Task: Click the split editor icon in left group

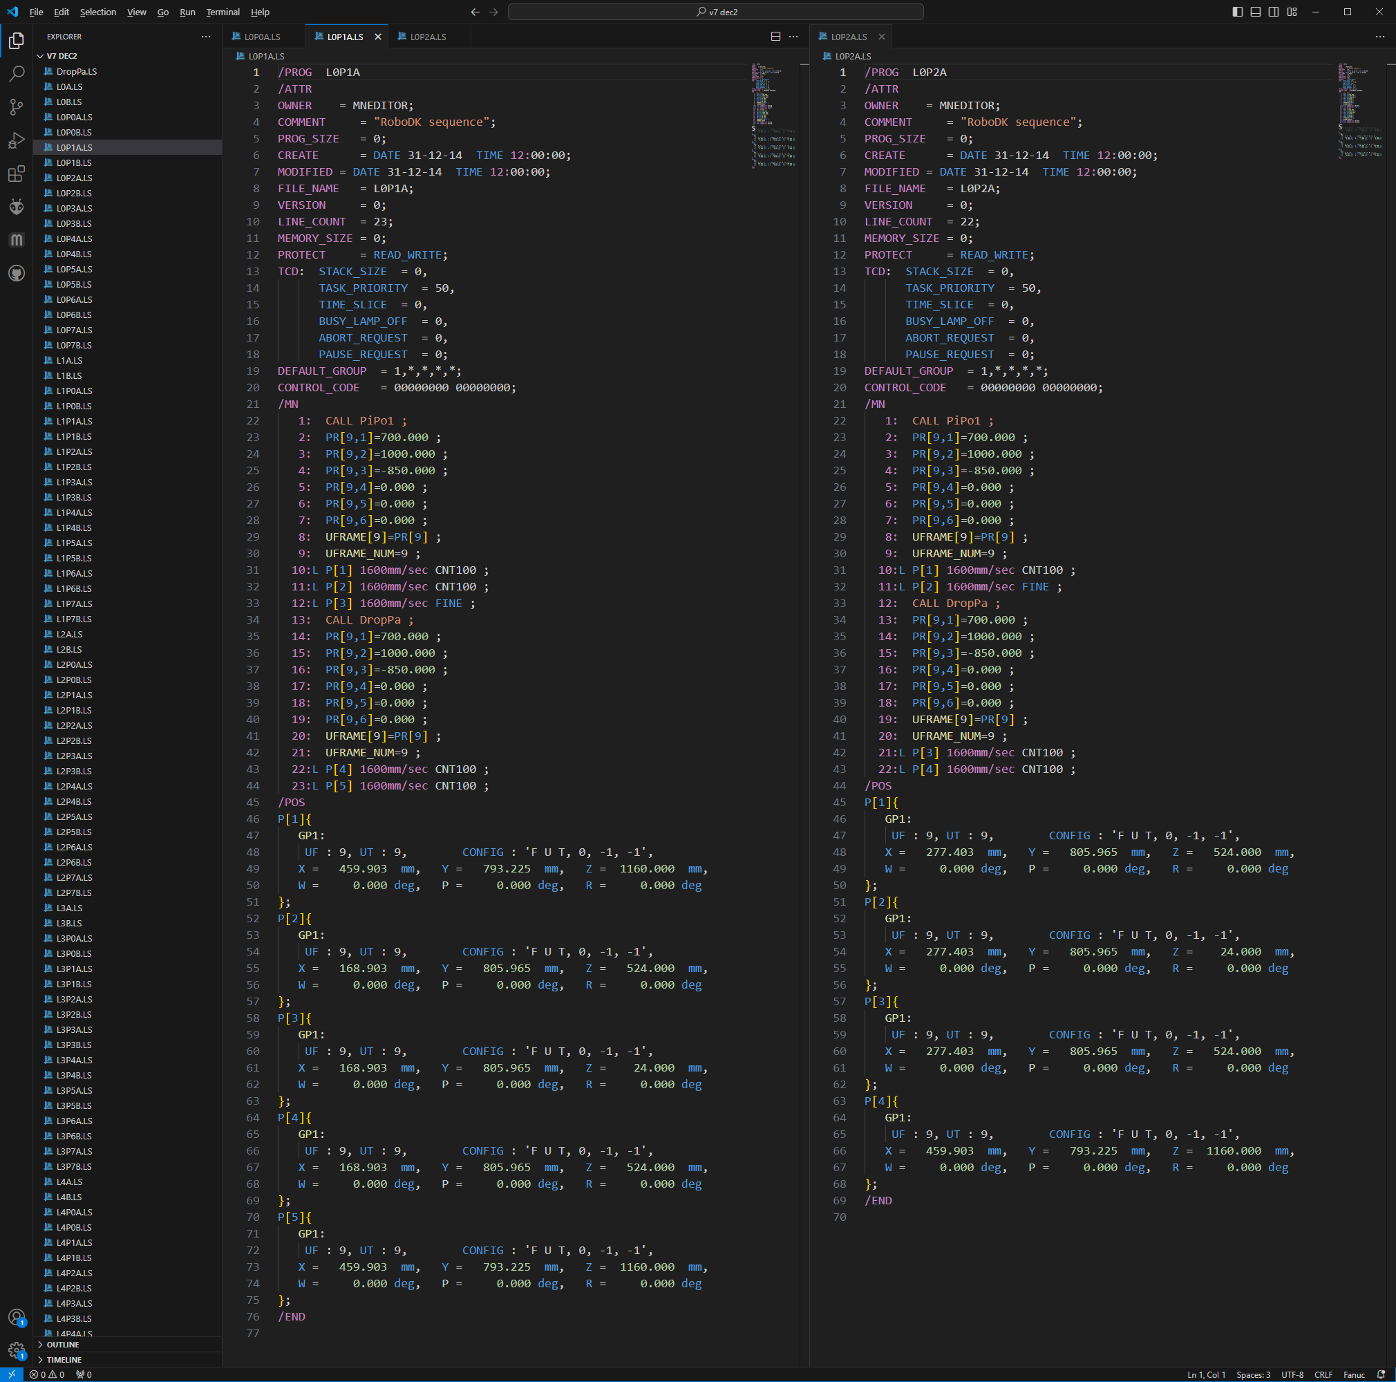Action: point(775,36)
